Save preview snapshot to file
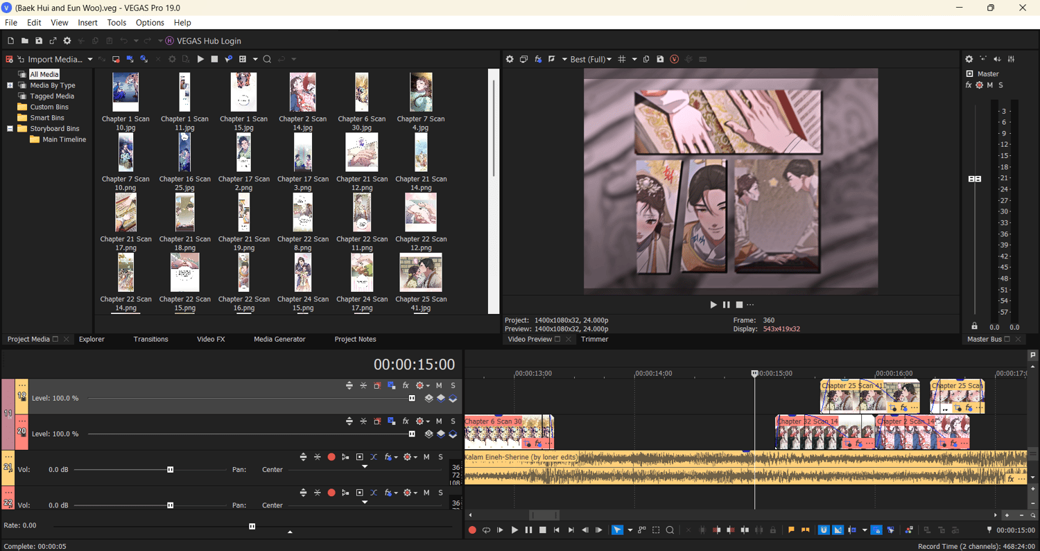 660,59
